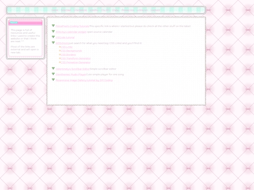
Task: Open the CSS Borders sub-link
Action: (x=68, y=54)
